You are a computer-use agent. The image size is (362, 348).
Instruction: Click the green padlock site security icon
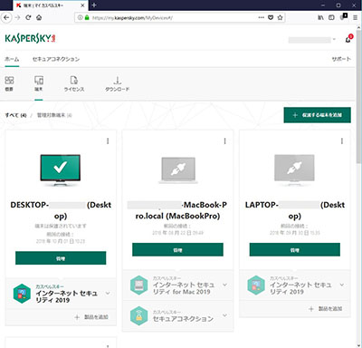pyautogui.click(x=87, y=17)
